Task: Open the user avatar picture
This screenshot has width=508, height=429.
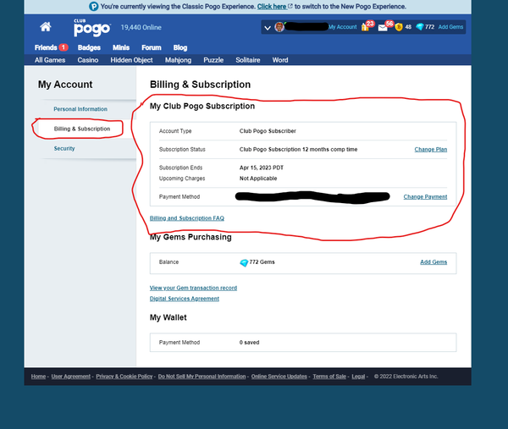Action: [x=279, y=27]
